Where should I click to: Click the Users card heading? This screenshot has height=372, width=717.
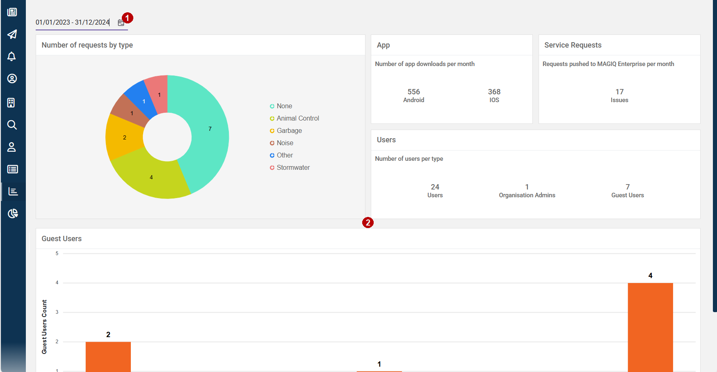pyautogui.click(x=386, y=140)
